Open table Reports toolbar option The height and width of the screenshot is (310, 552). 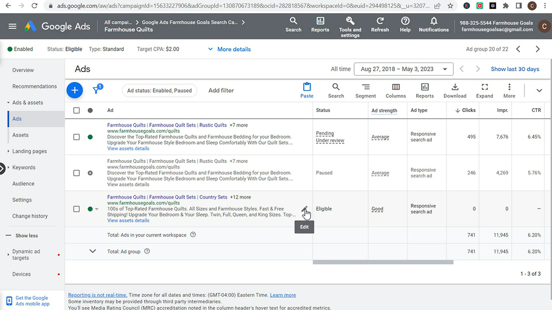425,90
